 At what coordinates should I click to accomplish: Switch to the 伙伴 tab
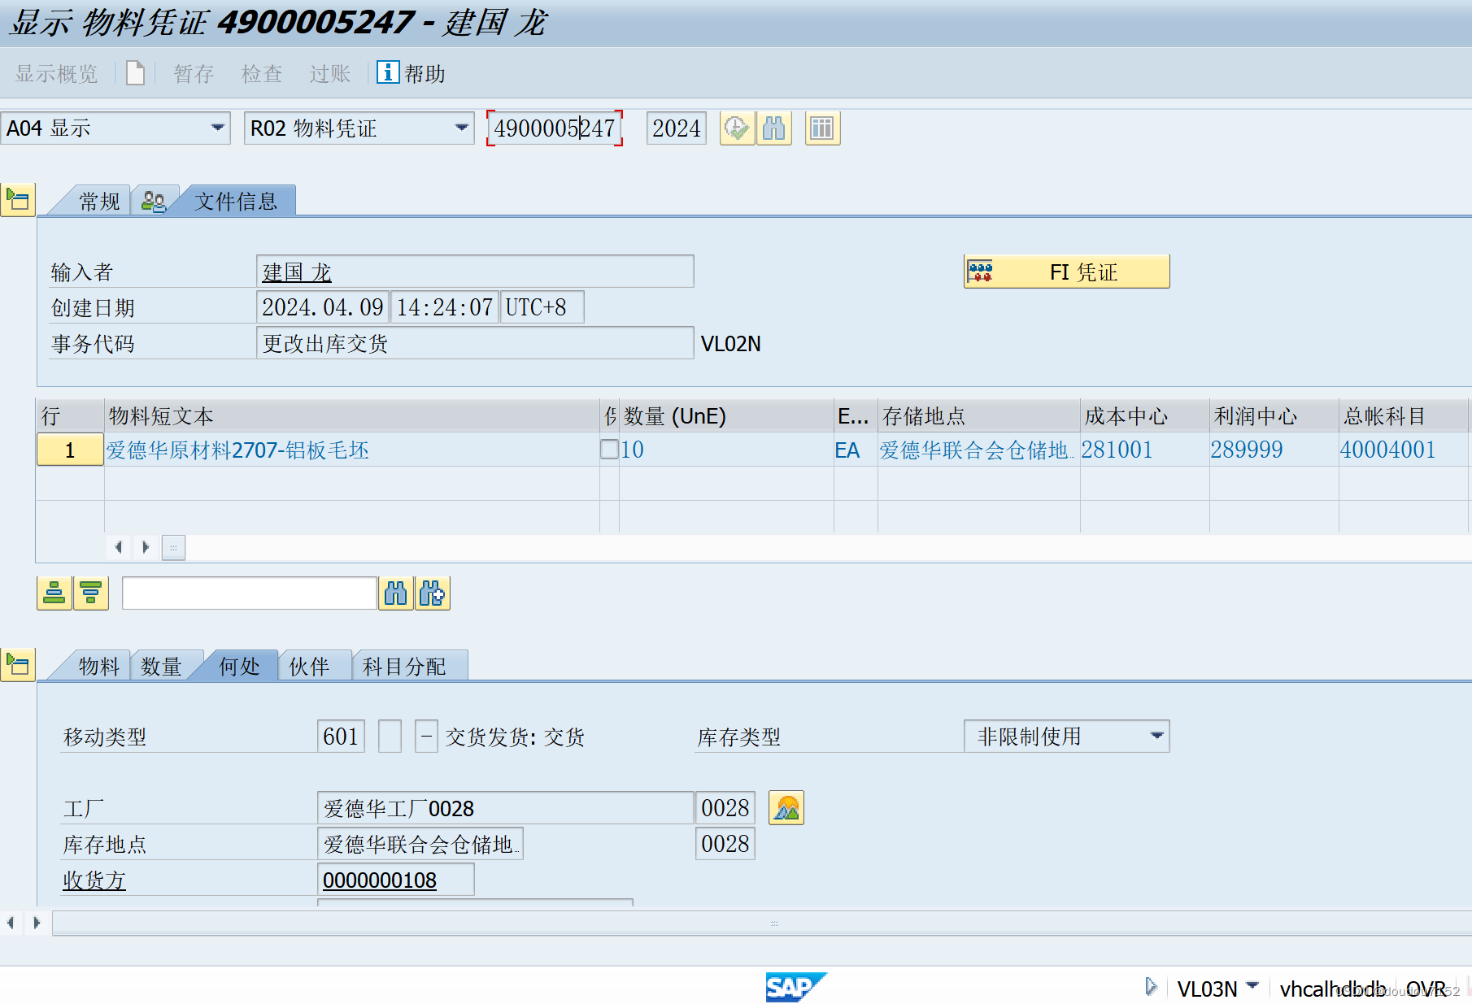pyautogui.click(x=313, y=665)
